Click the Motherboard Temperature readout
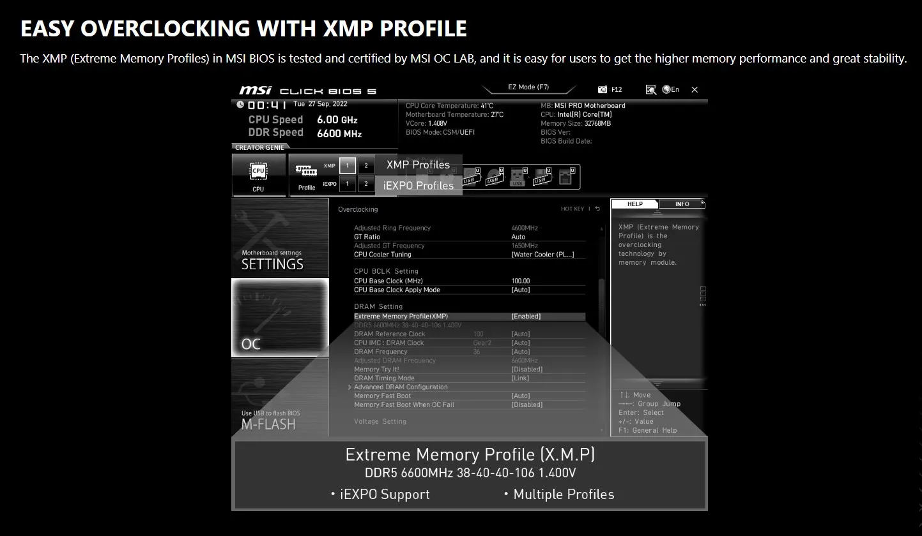The width and height of the screenshot is (922, 536). (x=455, y=115)
